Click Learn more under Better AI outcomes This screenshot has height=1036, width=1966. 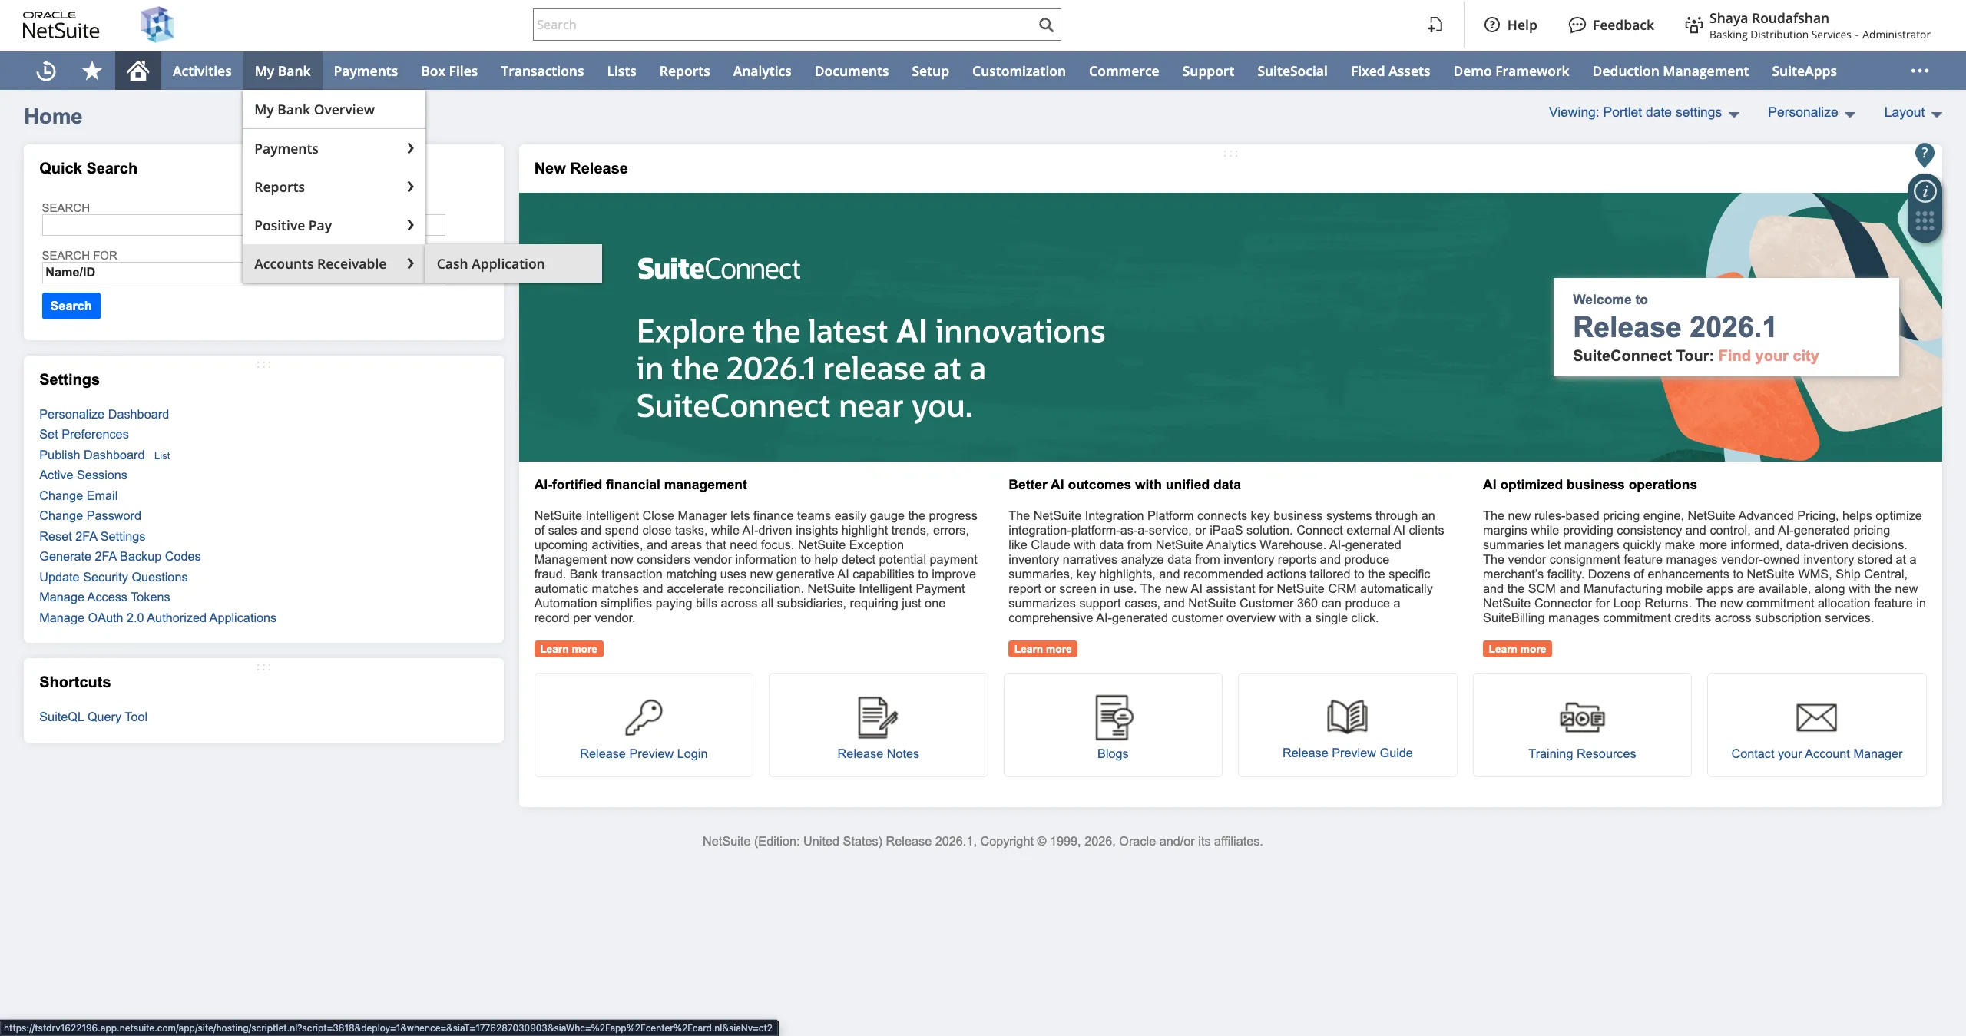tap(1042, 649)
